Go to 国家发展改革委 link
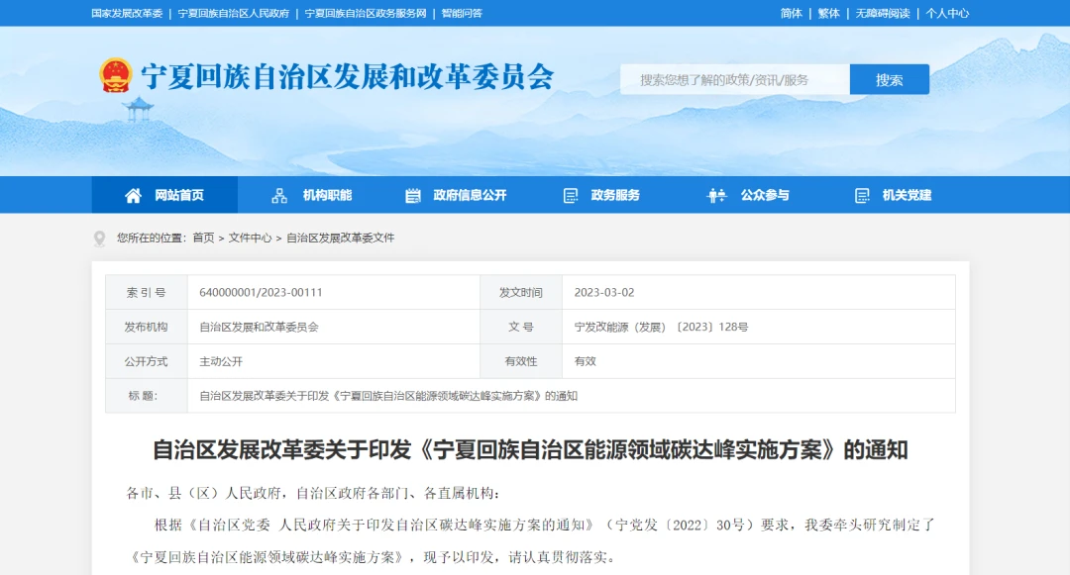 click(x=127, y=14)
